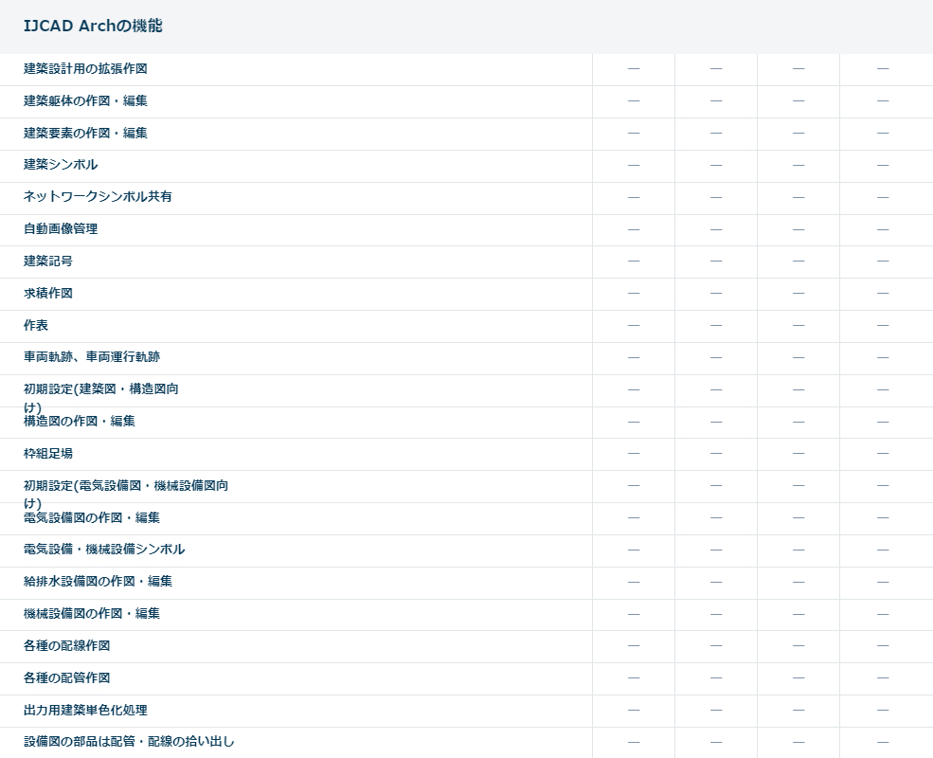Image resolution: width=933 pixels, height=758 pixels.
Task: Click the 出力用建築単色化処理 row text
Action: (x=85, y=711)
